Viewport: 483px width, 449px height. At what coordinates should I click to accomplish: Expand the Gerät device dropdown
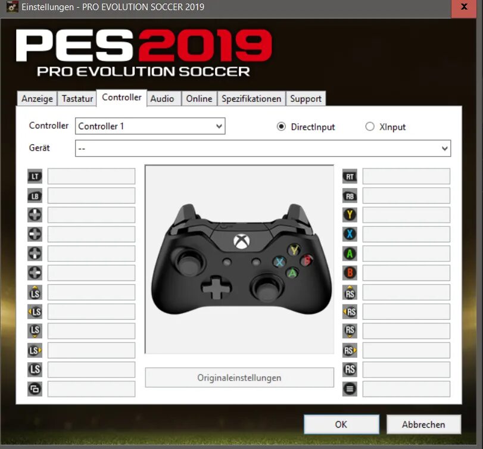[x=263, y=148]
